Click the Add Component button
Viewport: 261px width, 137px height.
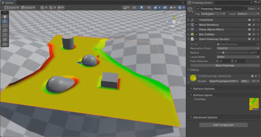223,125
